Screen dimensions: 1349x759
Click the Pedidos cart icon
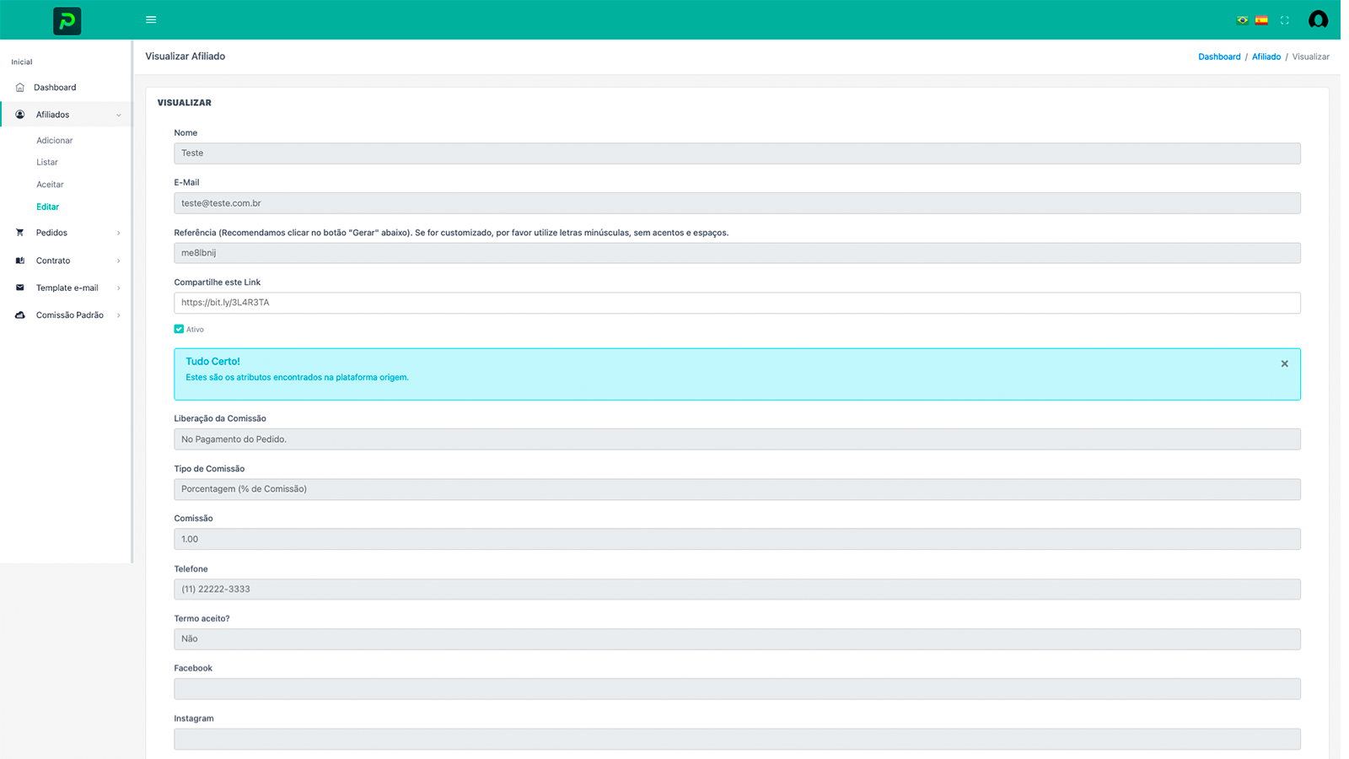pos(20,233)
